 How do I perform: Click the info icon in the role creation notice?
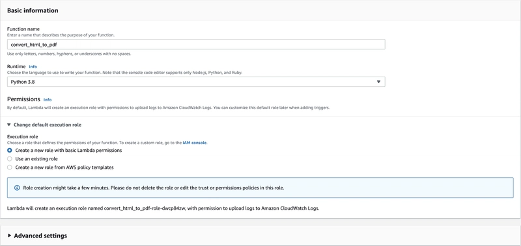[17, 188]
